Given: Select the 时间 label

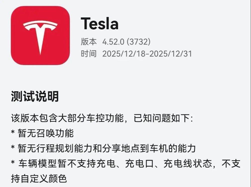Looking at the screenshot, I should tap(88, 54).
